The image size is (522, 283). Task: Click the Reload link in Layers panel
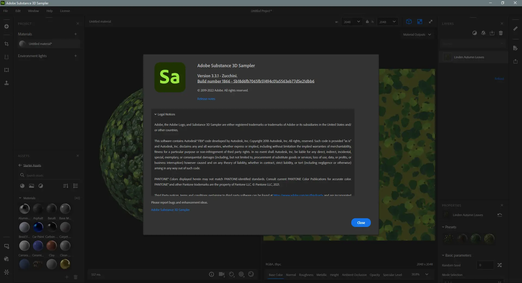tap(499, 79)
